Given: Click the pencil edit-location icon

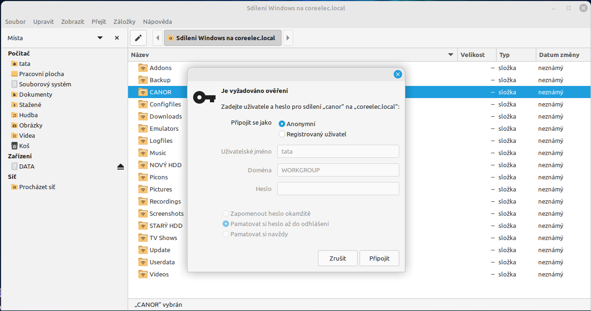Looking at the screenshot, I should pos(138,38).
